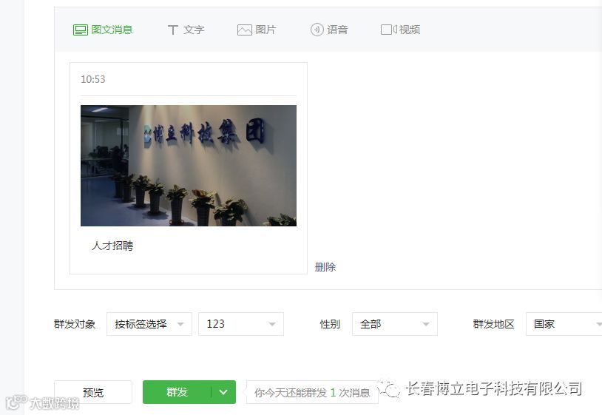Click the 预览 preview button
This screenshot has height=415, width=602.
click(x=93, y=392)
